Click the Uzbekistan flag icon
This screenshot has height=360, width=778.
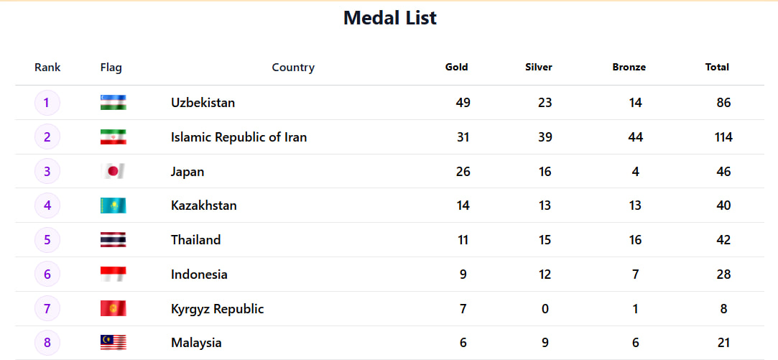tap(114, 102)
